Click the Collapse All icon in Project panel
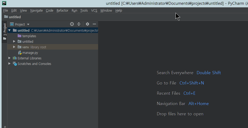The width and height of the screenshot is (248, 128). tap(79, 24)
